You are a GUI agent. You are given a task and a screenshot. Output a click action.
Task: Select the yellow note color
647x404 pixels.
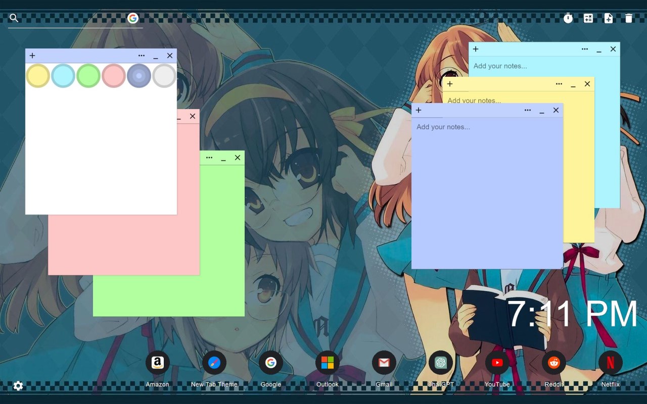tap(38, 76)
